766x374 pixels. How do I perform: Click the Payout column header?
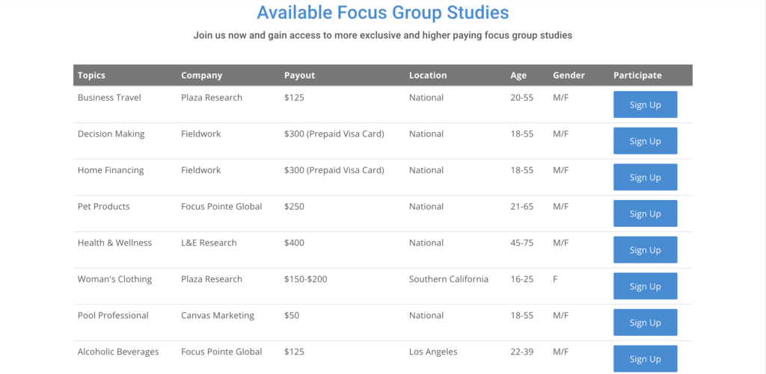tap(299, 75)
